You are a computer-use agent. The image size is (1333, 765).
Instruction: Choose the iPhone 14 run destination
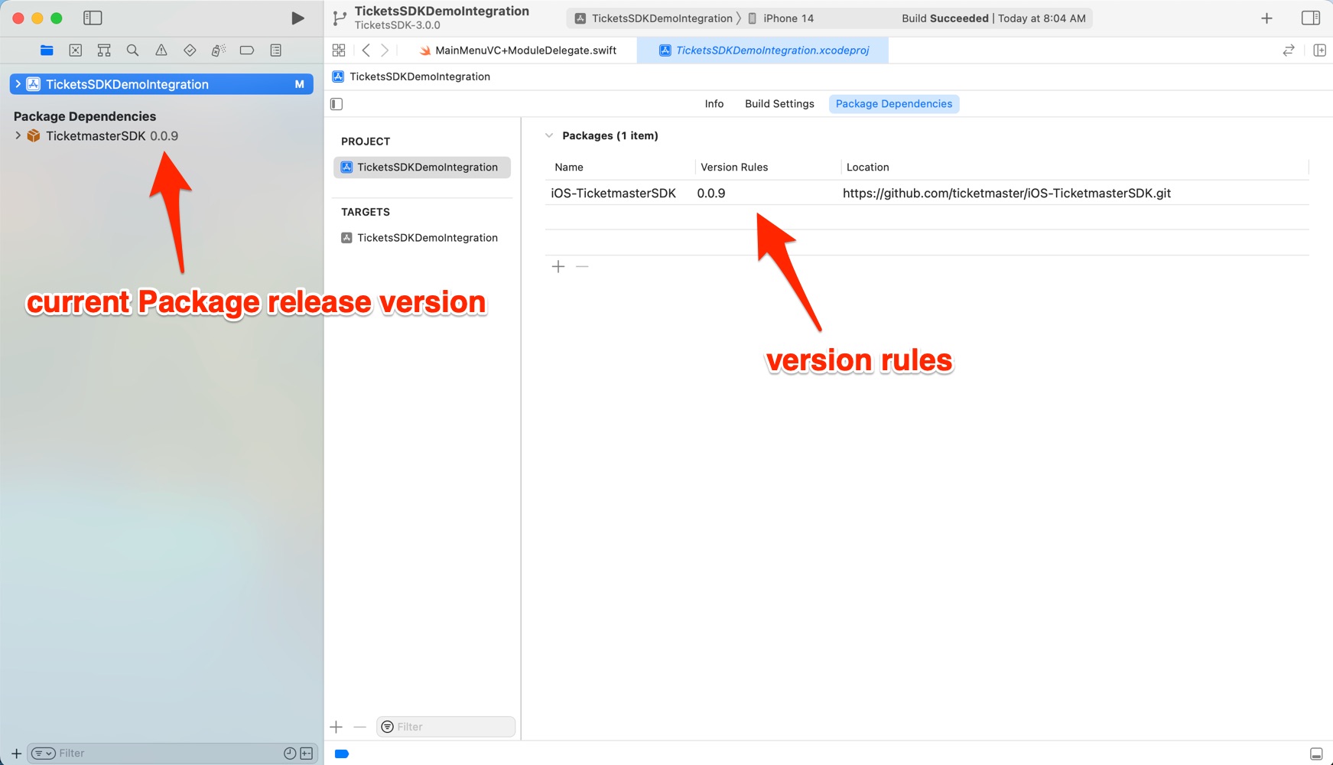tap(781, 18)
